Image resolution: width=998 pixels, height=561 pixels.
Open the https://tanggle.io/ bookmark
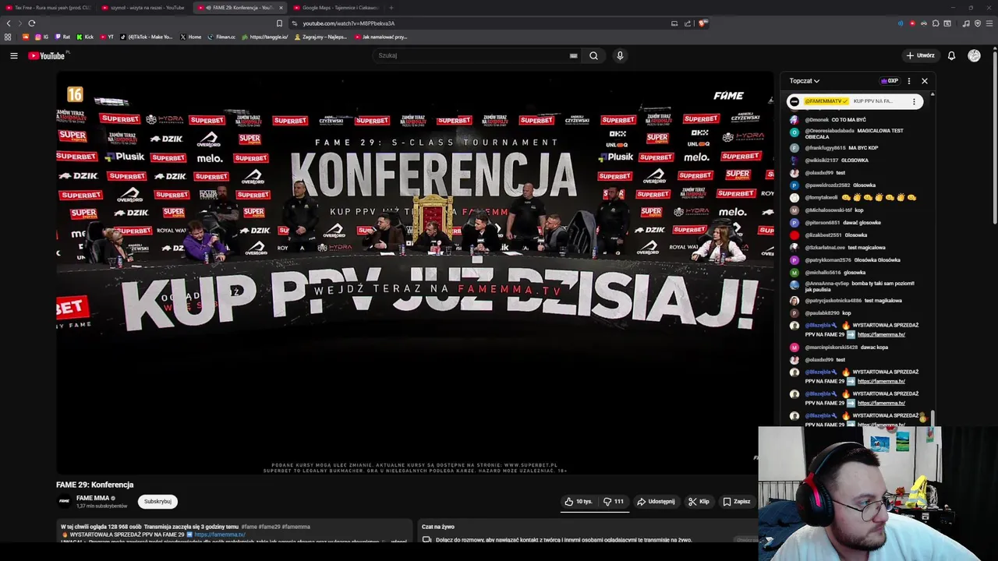265,37
